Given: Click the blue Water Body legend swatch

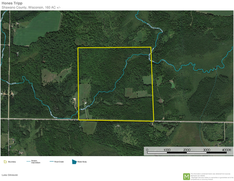Looking at the screenshot, I should point(74,162).
